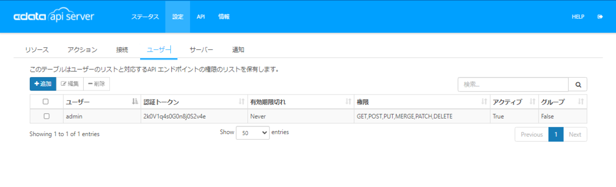Switch to the リソース tab

click(37, 50)
